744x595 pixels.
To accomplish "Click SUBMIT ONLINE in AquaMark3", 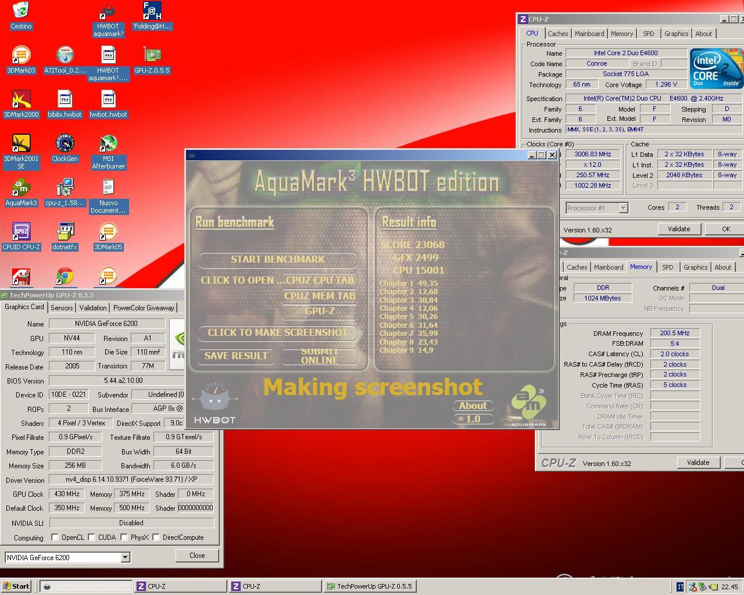I will [x=319, y=356].
